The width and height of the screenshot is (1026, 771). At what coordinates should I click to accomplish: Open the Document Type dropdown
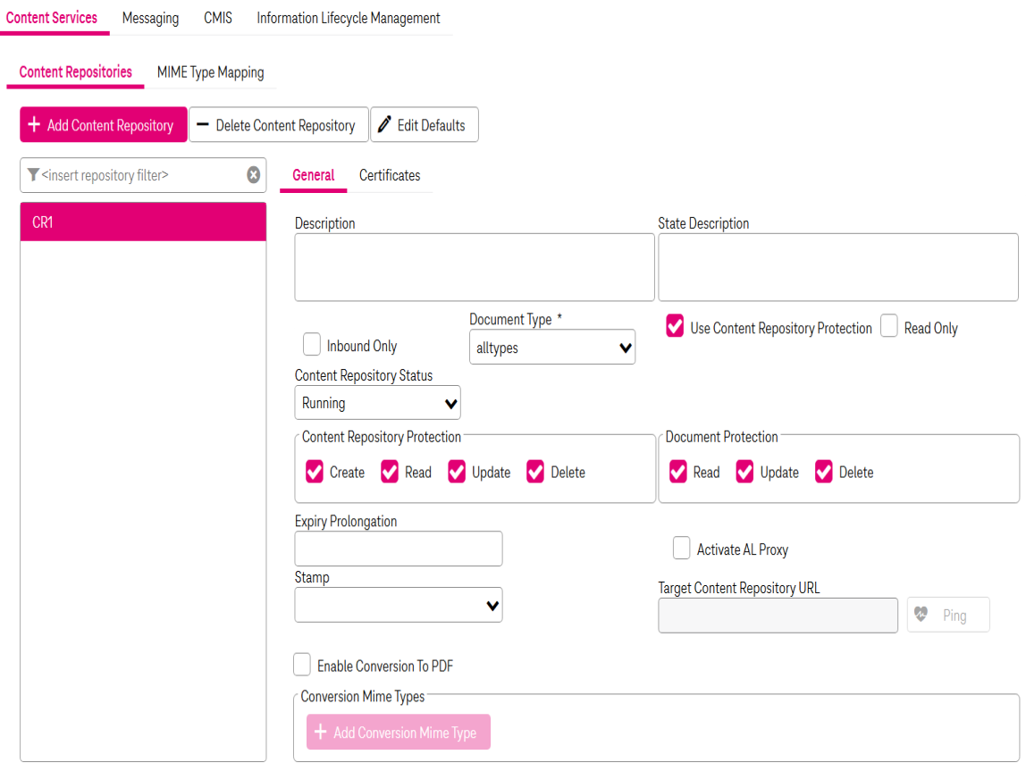point(552,348)
